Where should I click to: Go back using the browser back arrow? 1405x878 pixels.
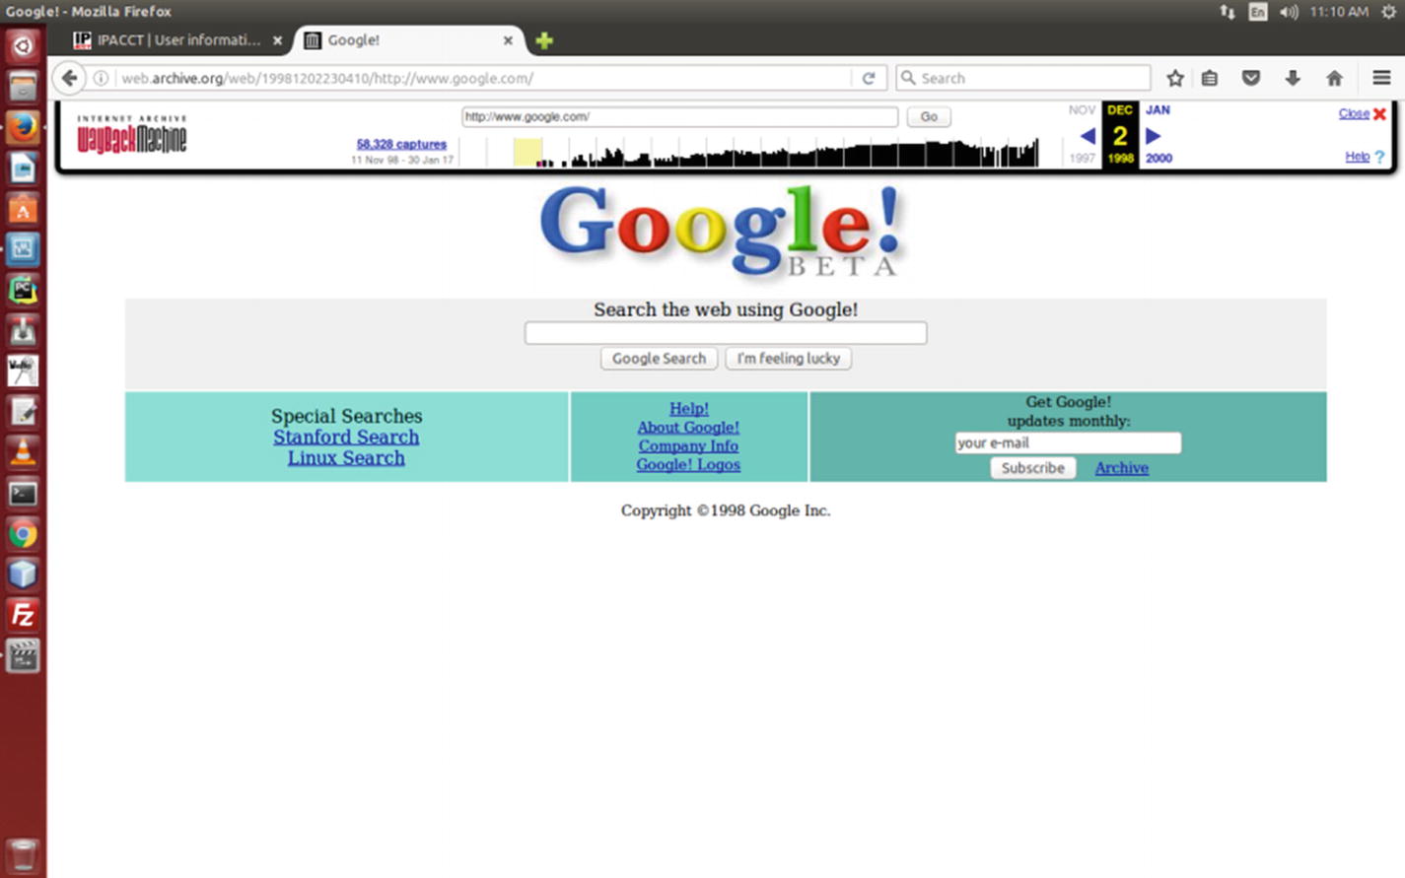tap(69, 78)
